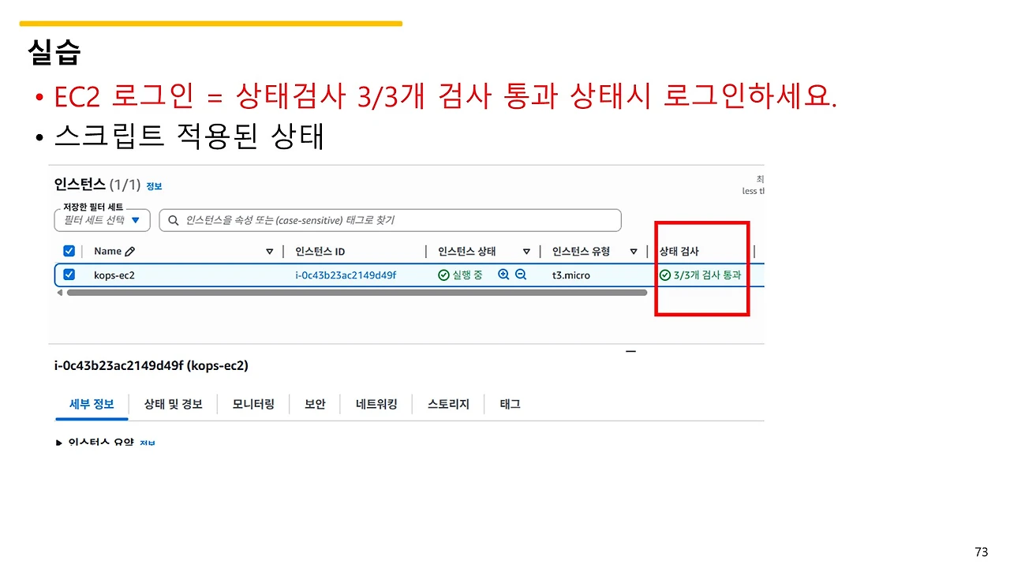Viewport: 1010px width, 568px height.
Task: Open the Name column sort dropdown
Action: [x=270, y=251]
